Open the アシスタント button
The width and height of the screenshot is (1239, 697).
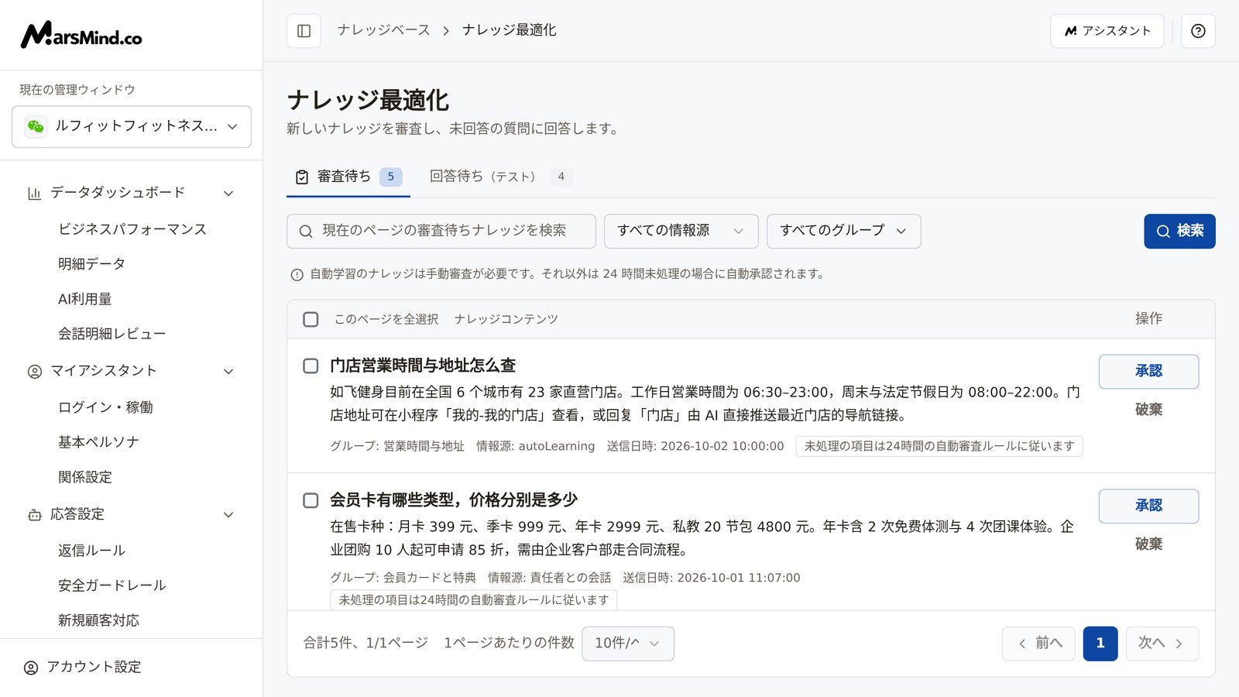[x=1107, y=31]
